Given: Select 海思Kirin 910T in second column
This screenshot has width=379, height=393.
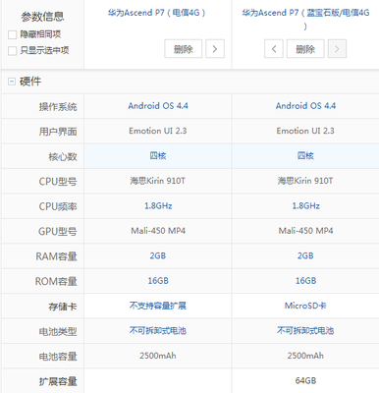Looking at the screenshot, I should pos(305,181).
